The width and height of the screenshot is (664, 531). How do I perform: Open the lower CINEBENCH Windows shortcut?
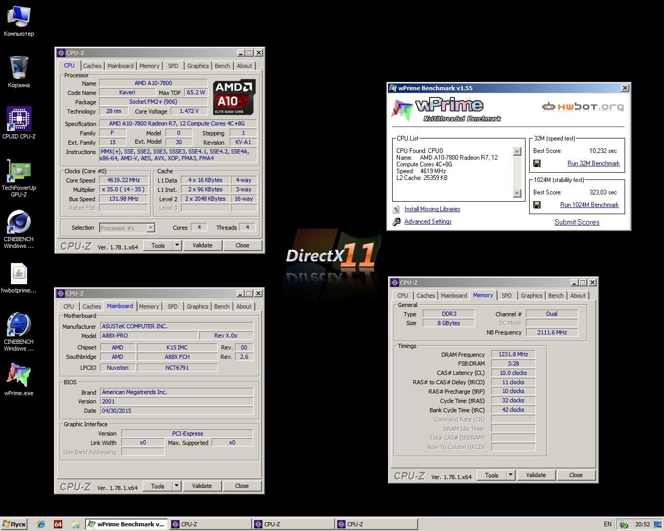[x=19, y=332]
